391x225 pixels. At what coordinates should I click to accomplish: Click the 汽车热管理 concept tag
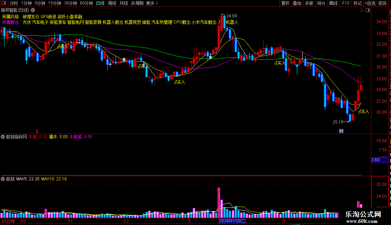click(162, 22)
